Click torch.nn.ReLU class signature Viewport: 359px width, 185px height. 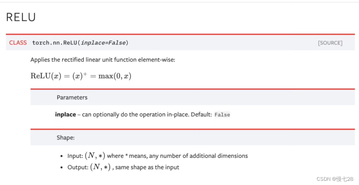click(x=80, y=43)
